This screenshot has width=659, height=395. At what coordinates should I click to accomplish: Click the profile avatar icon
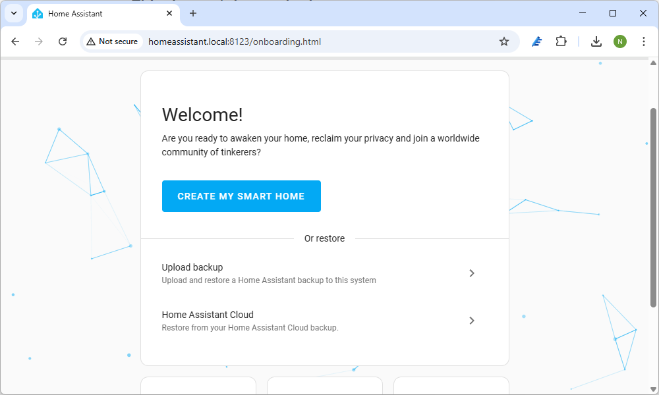coord(620,41)
